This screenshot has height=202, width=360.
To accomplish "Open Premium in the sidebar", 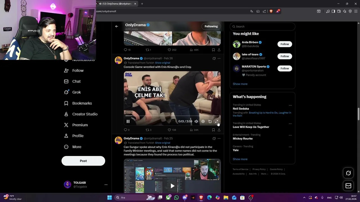I will 76,125.
